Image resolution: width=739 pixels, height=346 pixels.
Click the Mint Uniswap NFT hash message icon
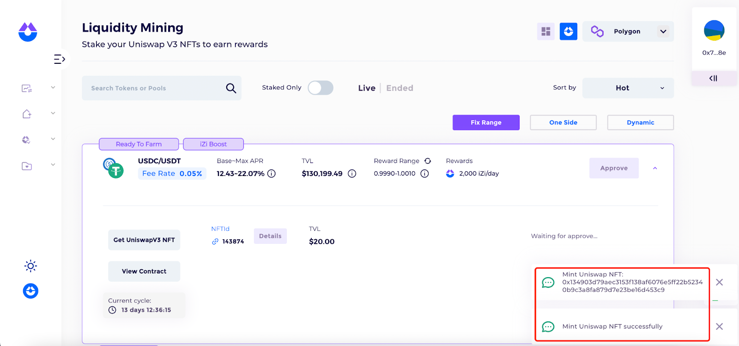548,282
